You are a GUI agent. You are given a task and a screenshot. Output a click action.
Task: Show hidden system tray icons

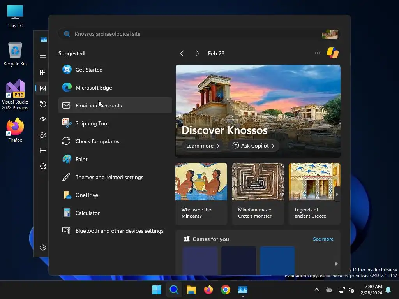coord(317,290)
